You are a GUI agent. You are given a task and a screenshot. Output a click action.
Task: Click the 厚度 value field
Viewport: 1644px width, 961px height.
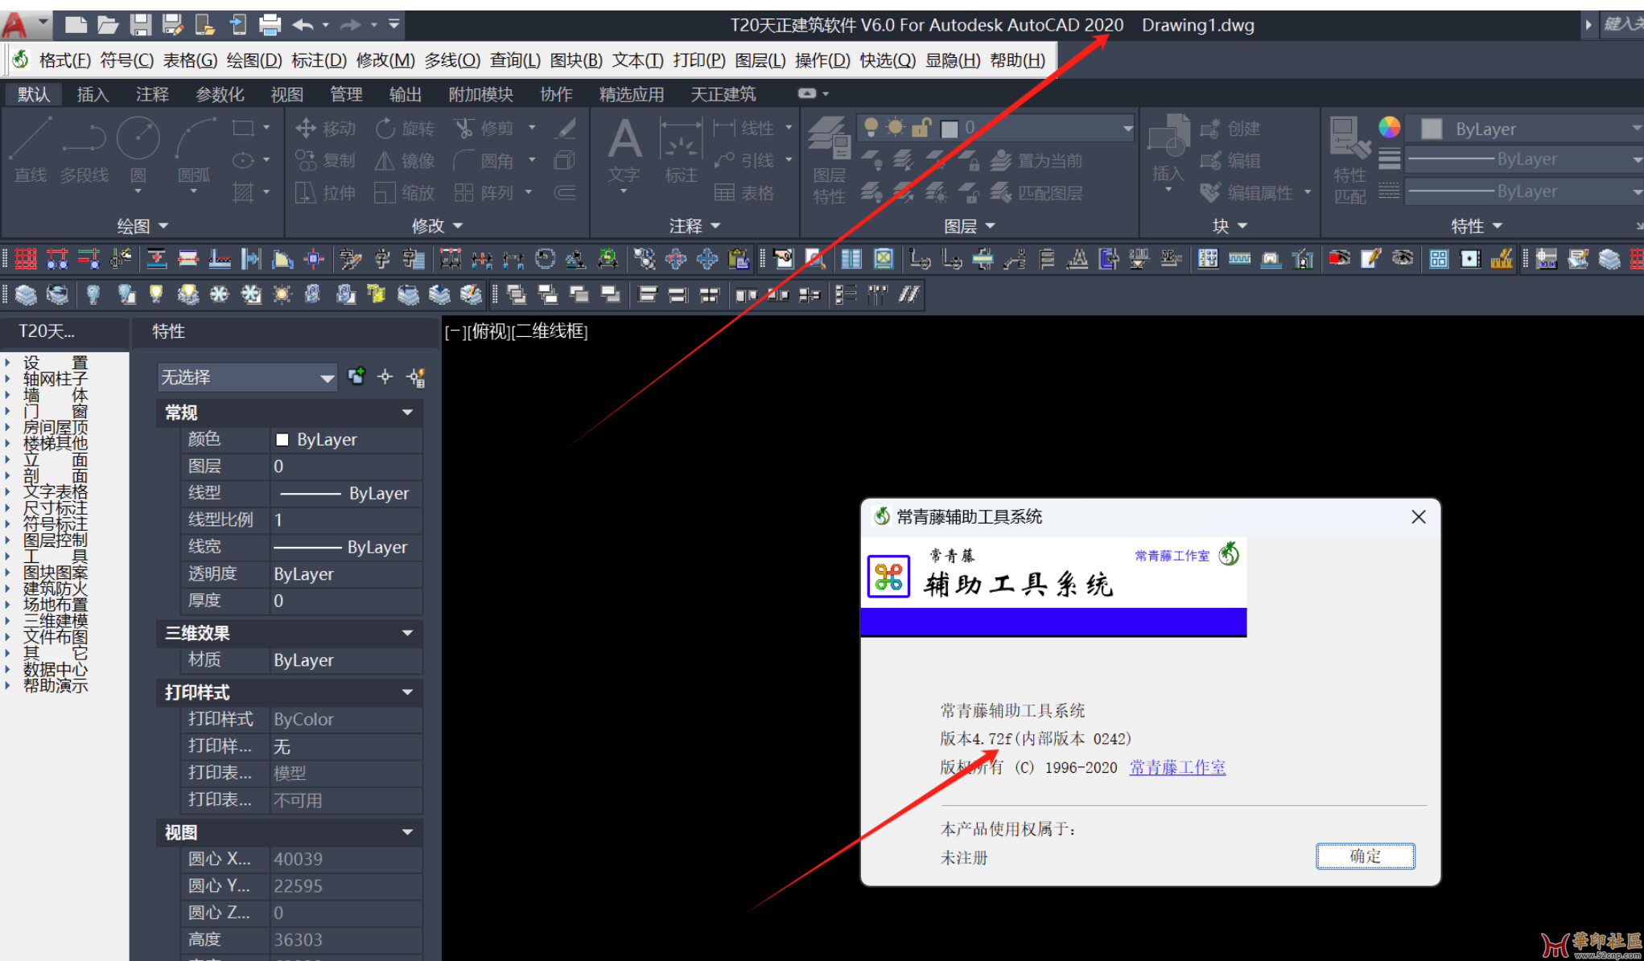click(346, 601)
